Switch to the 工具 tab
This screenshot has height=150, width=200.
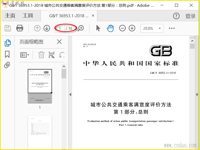(x=28, y=16)
